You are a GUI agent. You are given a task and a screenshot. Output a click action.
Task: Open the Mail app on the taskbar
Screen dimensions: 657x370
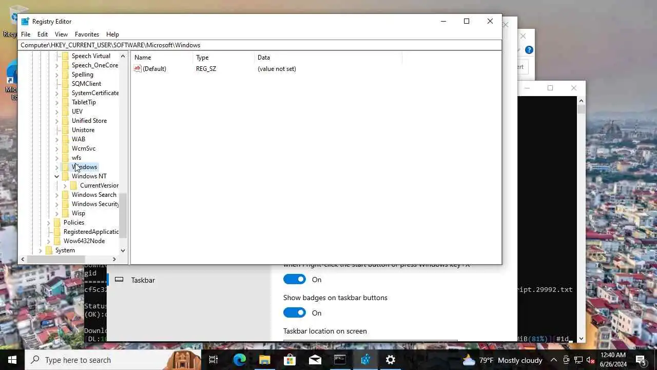[x=315, y=360]
